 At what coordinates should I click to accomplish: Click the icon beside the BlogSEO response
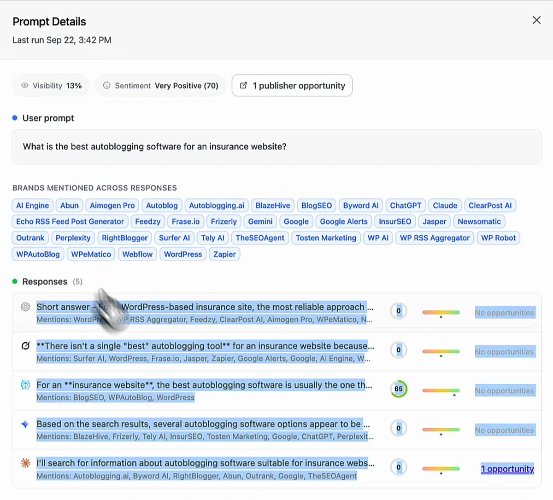coord(25,385)
